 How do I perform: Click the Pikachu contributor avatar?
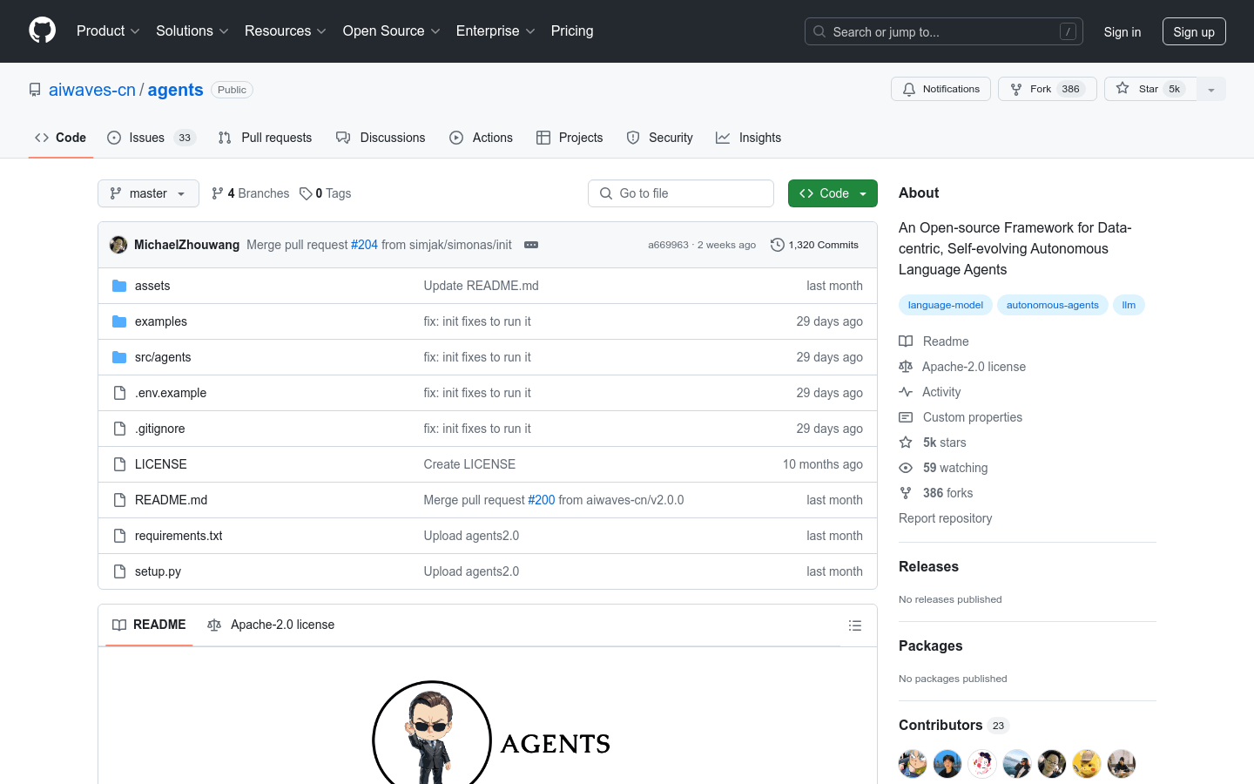[1087, 764]
